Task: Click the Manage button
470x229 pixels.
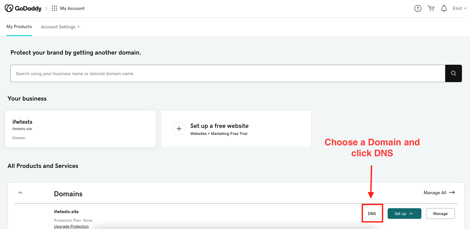Action: (440, 213)
